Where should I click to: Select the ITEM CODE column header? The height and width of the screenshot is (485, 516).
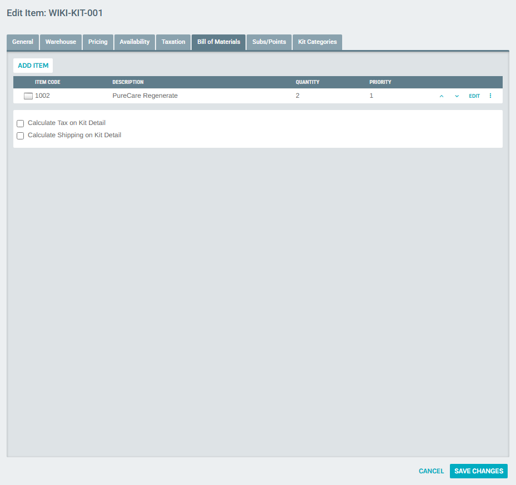click(x=48, y=82)
